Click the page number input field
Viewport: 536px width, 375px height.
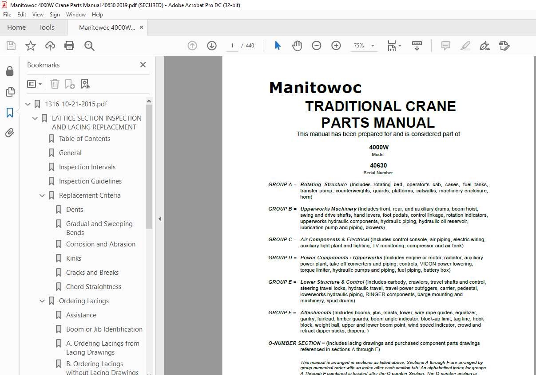[232, 46]
